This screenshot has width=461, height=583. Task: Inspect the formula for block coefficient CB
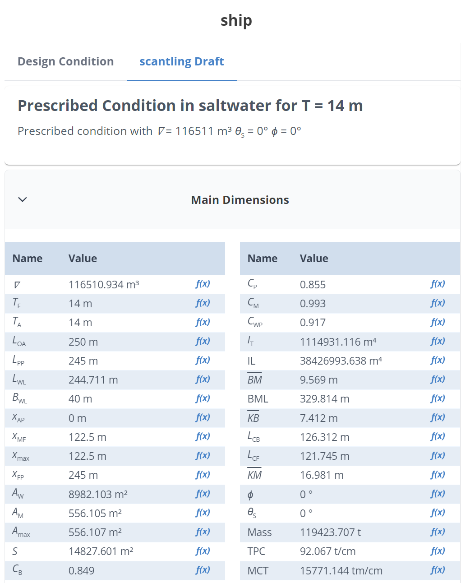(x=202, y=570)
